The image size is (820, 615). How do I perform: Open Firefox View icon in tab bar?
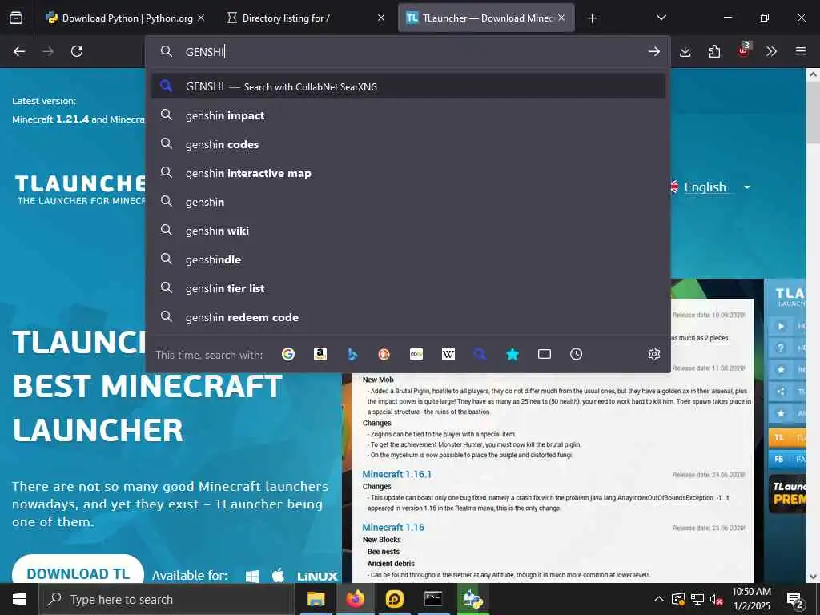(16, 18)
